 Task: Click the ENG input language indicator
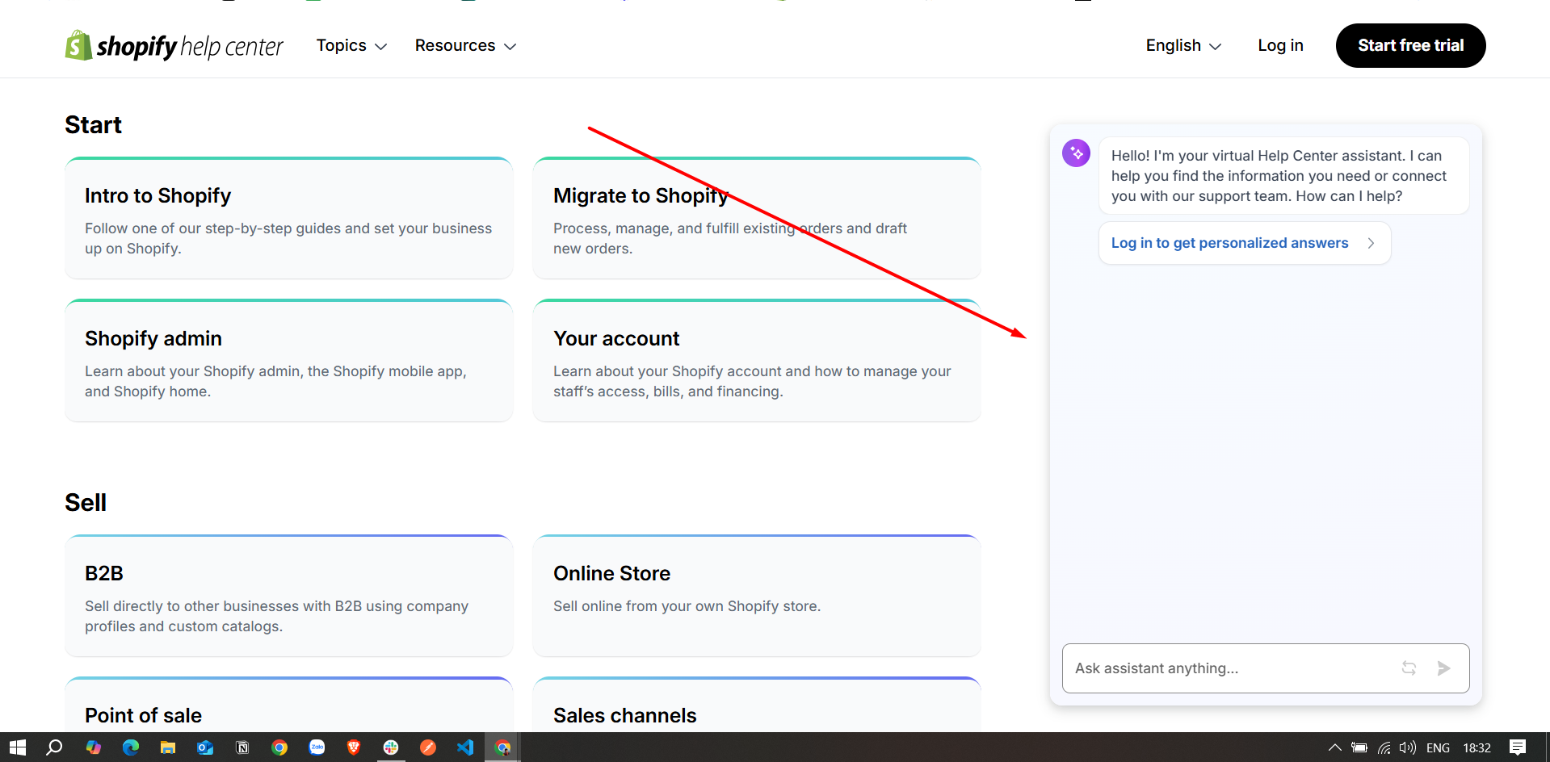1438,747
